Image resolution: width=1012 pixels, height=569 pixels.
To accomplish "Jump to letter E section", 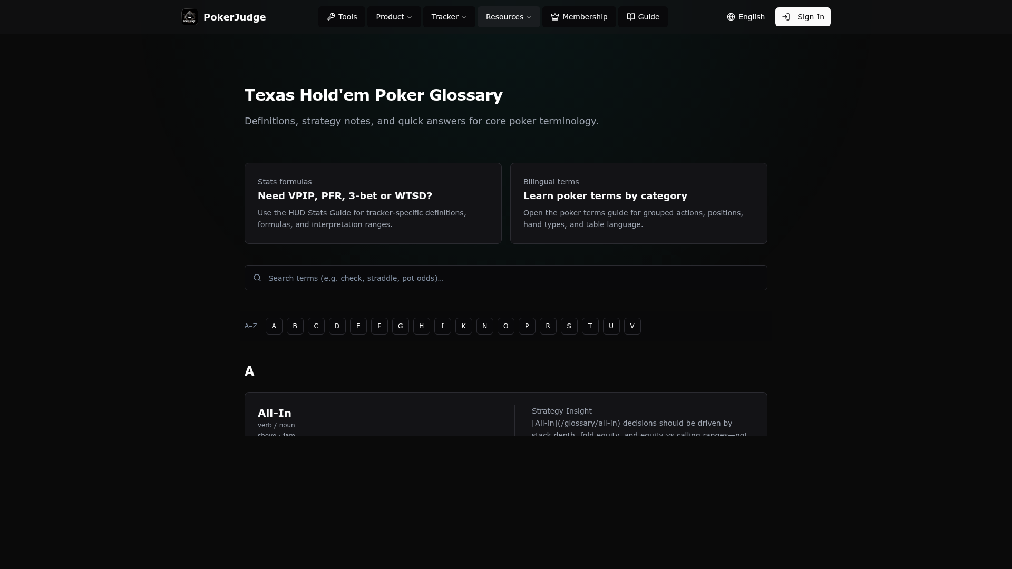I will pos(358,326).
